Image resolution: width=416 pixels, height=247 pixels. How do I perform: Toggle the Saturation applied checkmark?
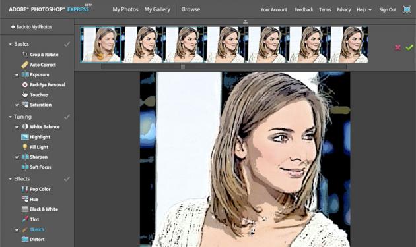pos(17,105)
